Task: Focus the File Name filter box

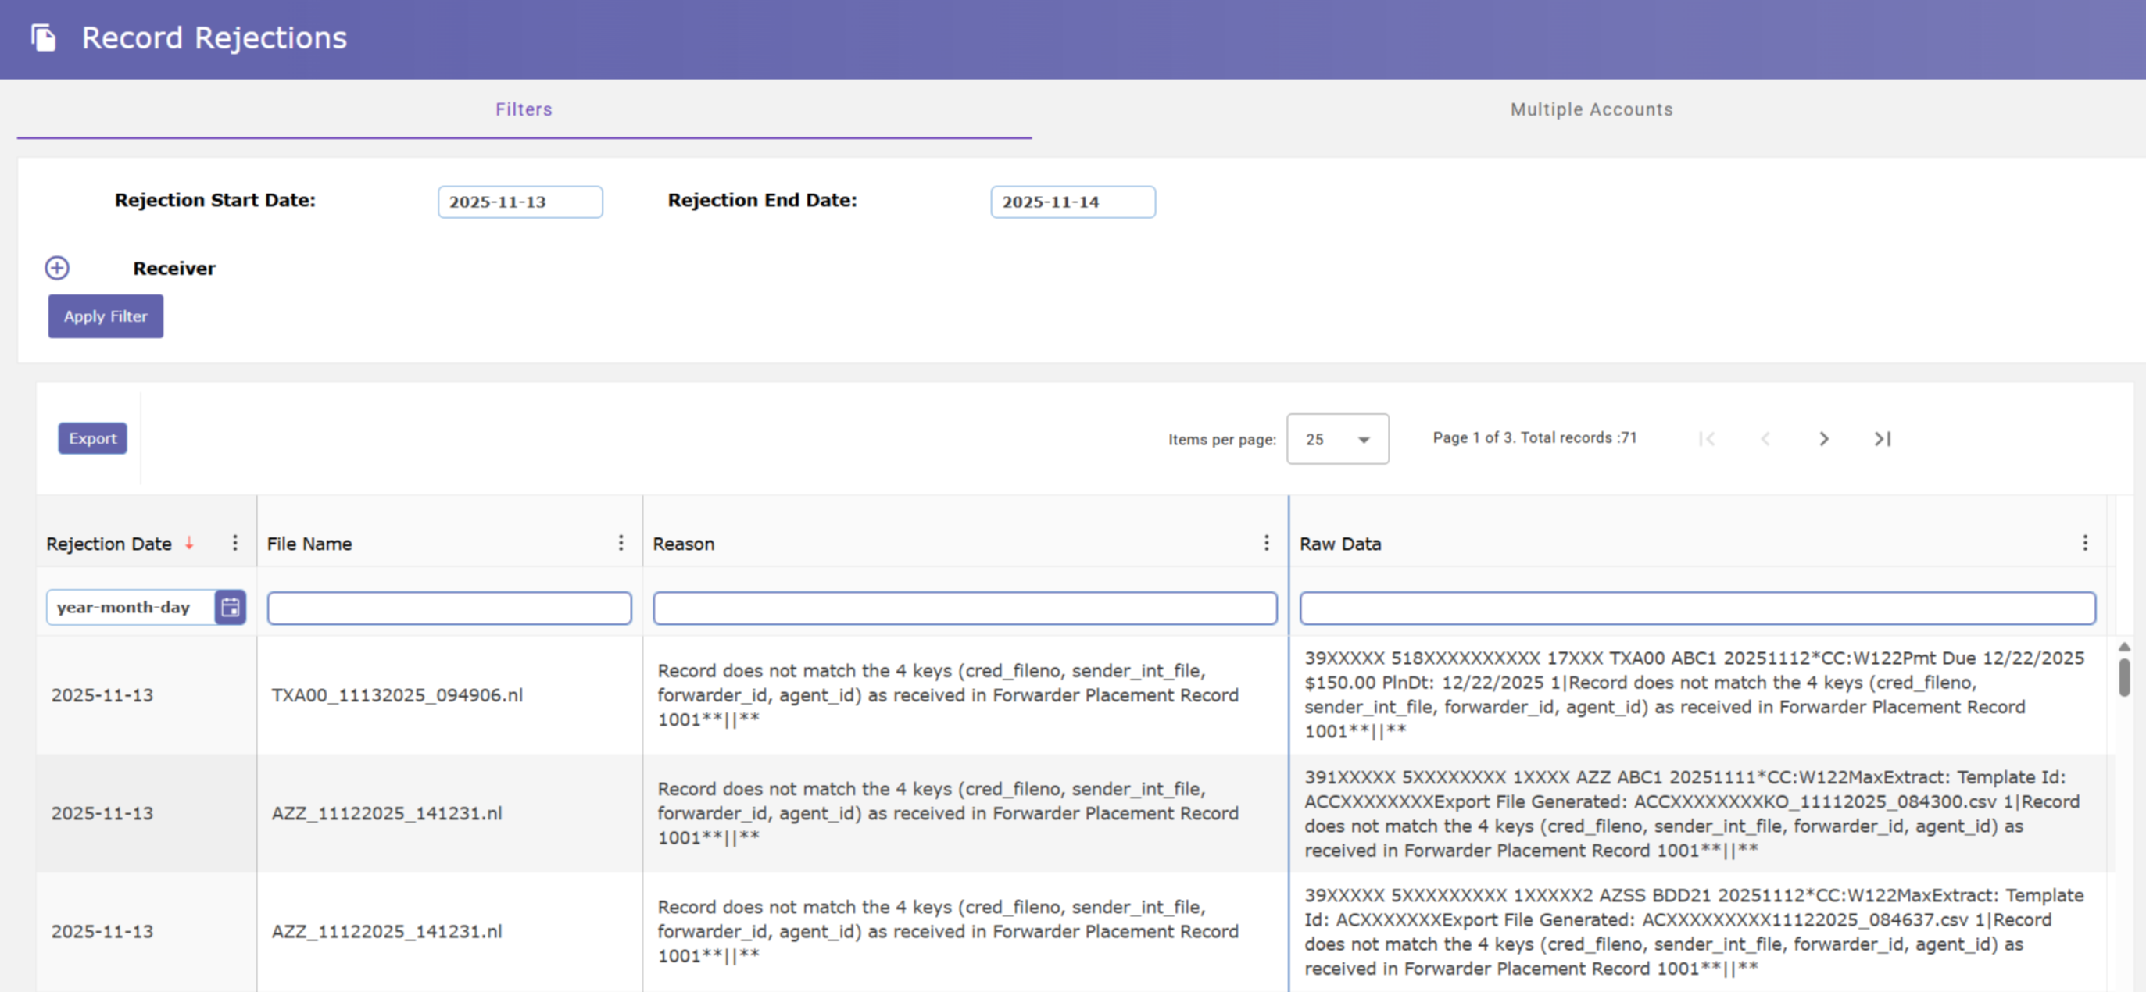Action: [449, 608]
